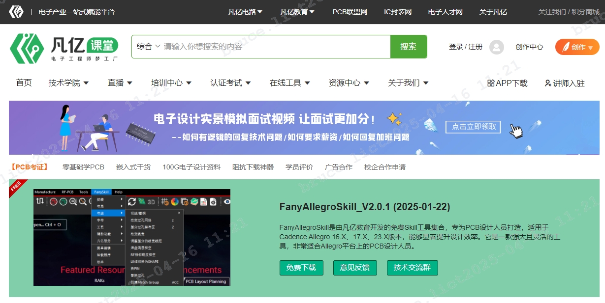Screen dimensions: 605x303
Task: Click the search input field
Action: click(276, 47)
